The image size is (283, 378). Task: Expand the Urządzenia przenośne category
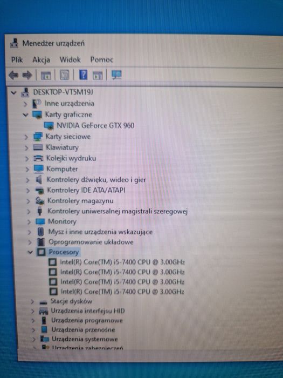click(x=33, y=330)
